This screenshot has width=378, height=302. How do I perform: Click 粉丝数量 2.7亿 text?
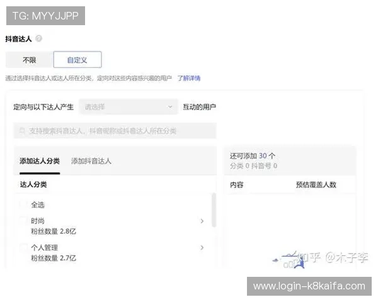pyautogui.click(x=54, y=258)
